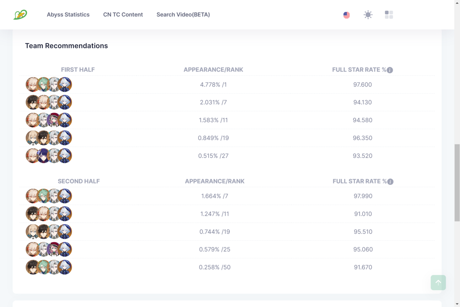Click Baizhu portrait in the 4.778% team
The width and height of the screenshot is (460, 307).
tap(44, 84)
